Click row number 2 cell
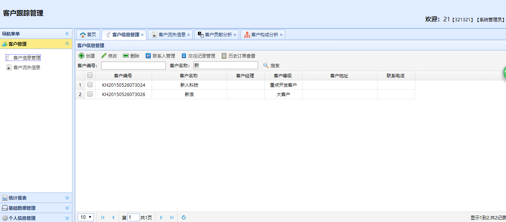The width and height of the screenshot is (506, 222). pos(80,94)
